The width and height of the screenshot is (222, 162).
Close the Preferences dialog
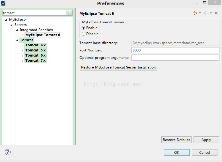(x=215, y=2)
